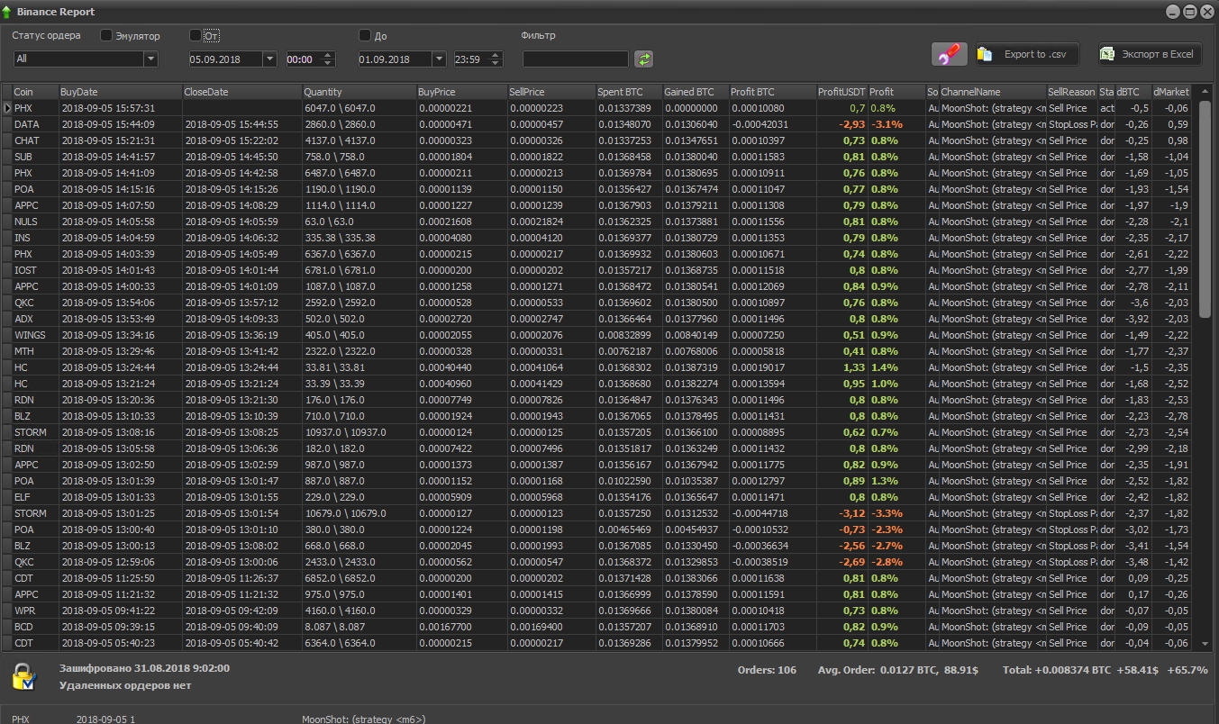1219x724 pixels.
Task: Click the quantity cell 10937.0 \ 10937.0
Action: 359,432
